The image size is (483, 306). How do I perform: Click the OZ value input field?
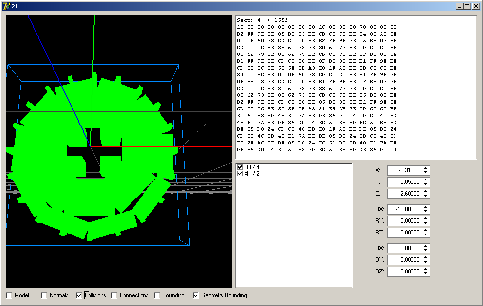click(404, 271)
